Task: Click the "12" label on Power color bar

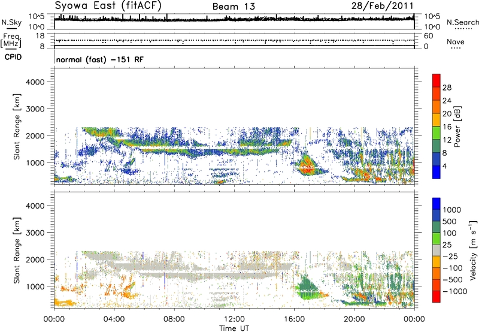Action: [447, 140]
